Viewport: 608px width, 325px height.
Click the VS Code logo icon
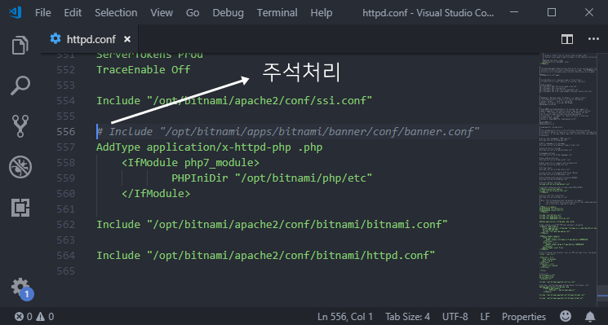(x=16, y=12)
